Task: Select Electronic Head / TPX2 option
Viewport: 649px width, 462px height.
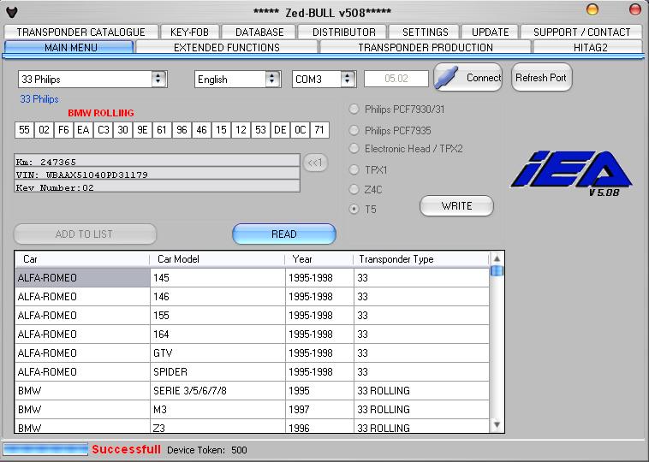Action: pos(354,148)
